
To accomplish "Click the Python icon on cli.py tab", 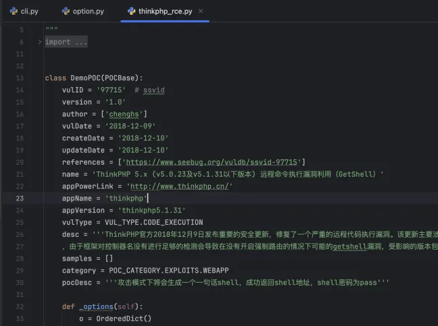I will click(14, 11).
